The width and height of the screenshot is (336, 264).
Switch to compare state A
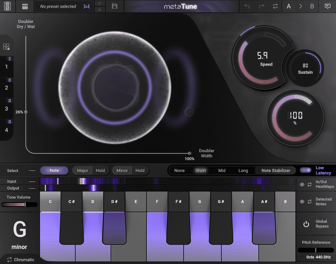point(289,6)
